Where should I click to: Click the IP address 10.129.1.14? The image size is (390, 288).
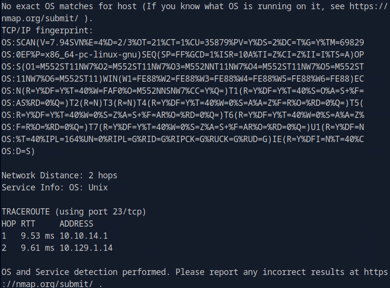(86, 248)
